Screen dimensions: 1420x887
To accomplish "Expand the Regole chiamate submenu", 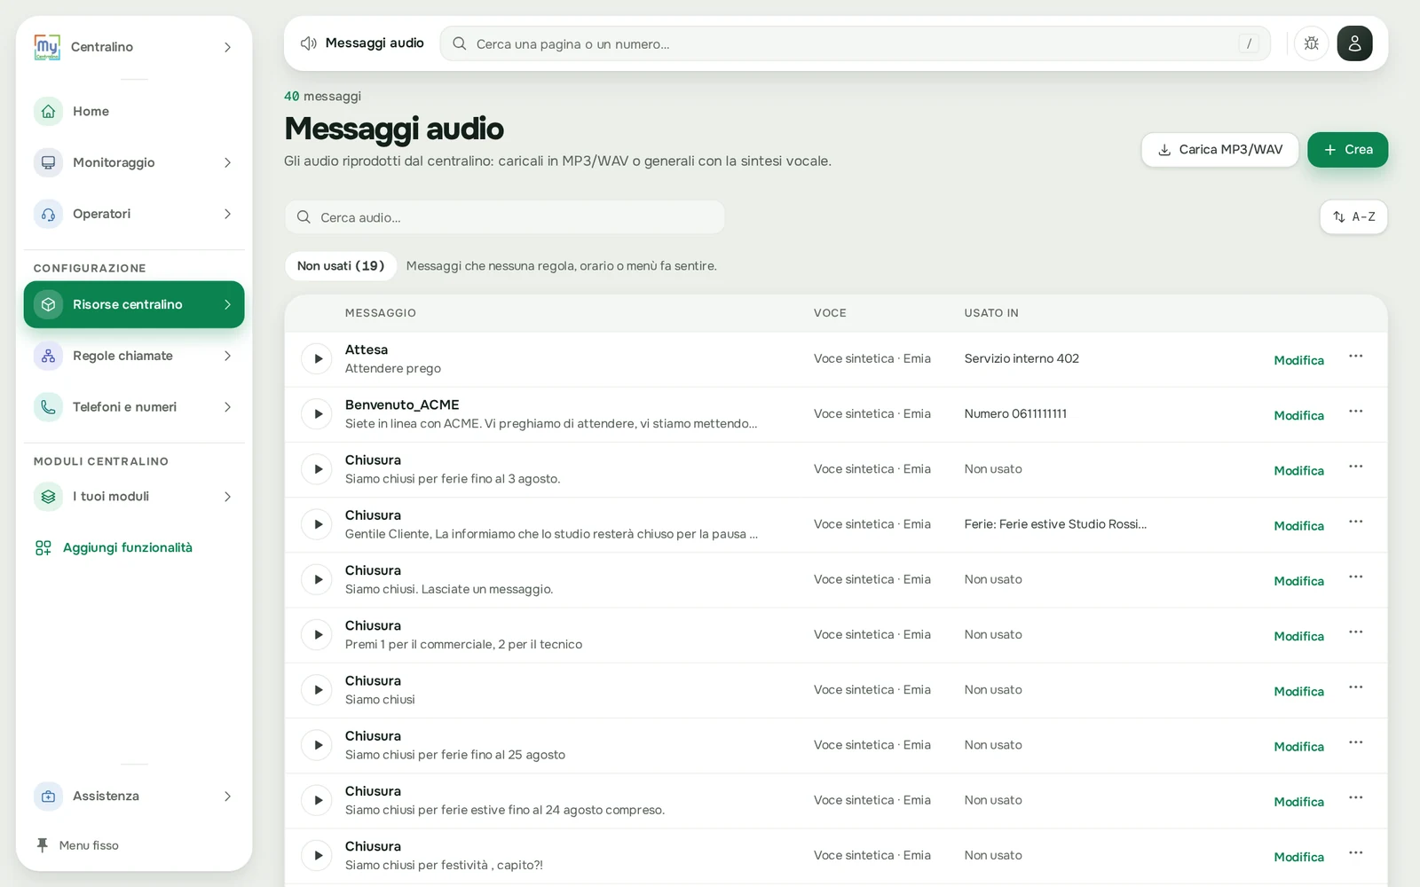I will (x=227, y=356).
